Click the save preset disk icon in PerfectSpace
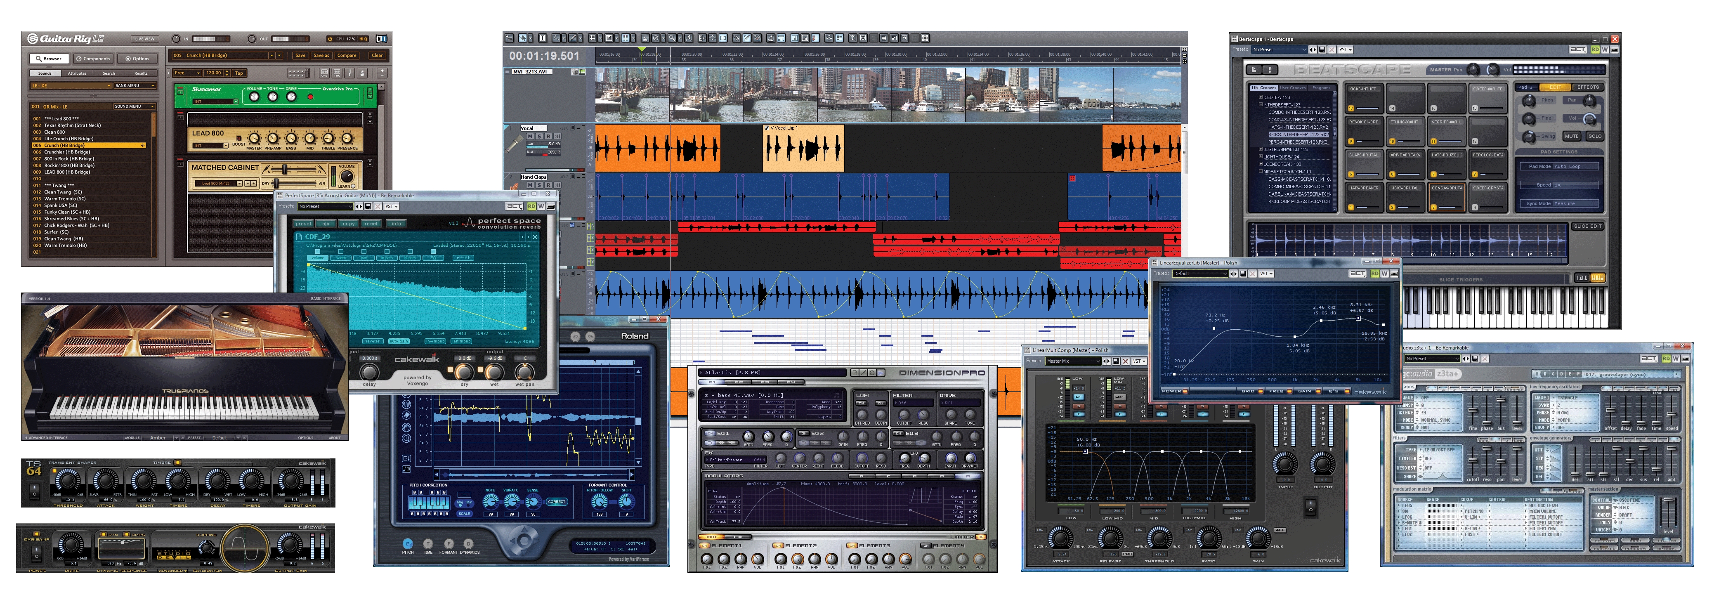 (368, 206)
